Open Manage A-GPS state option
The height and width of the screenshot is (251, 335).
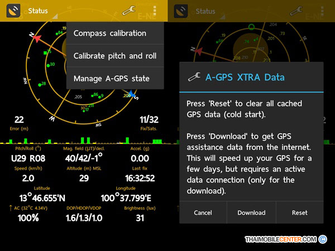click(x=111, y=79)
